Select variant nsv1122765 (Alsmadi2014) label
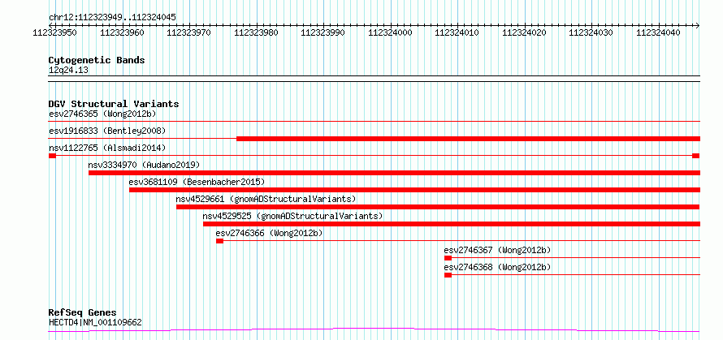Screen dimensions: 723x340 (107, 148)
